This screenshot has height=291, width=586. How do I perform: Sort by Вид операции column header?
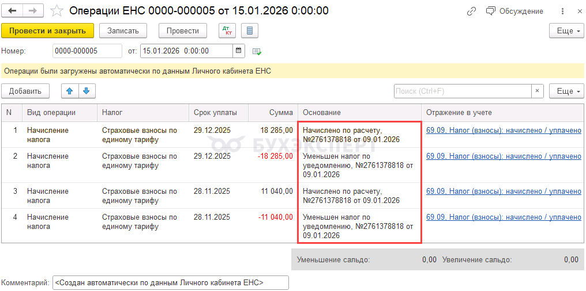(x=60, y=113)
